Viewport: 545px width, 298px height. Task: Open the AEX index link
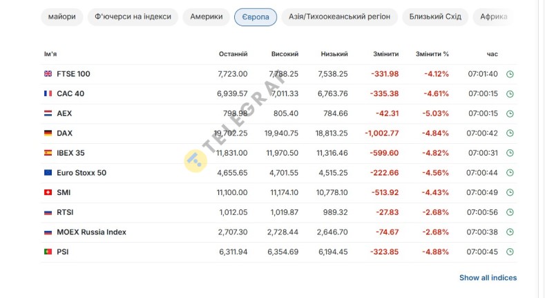64,113
